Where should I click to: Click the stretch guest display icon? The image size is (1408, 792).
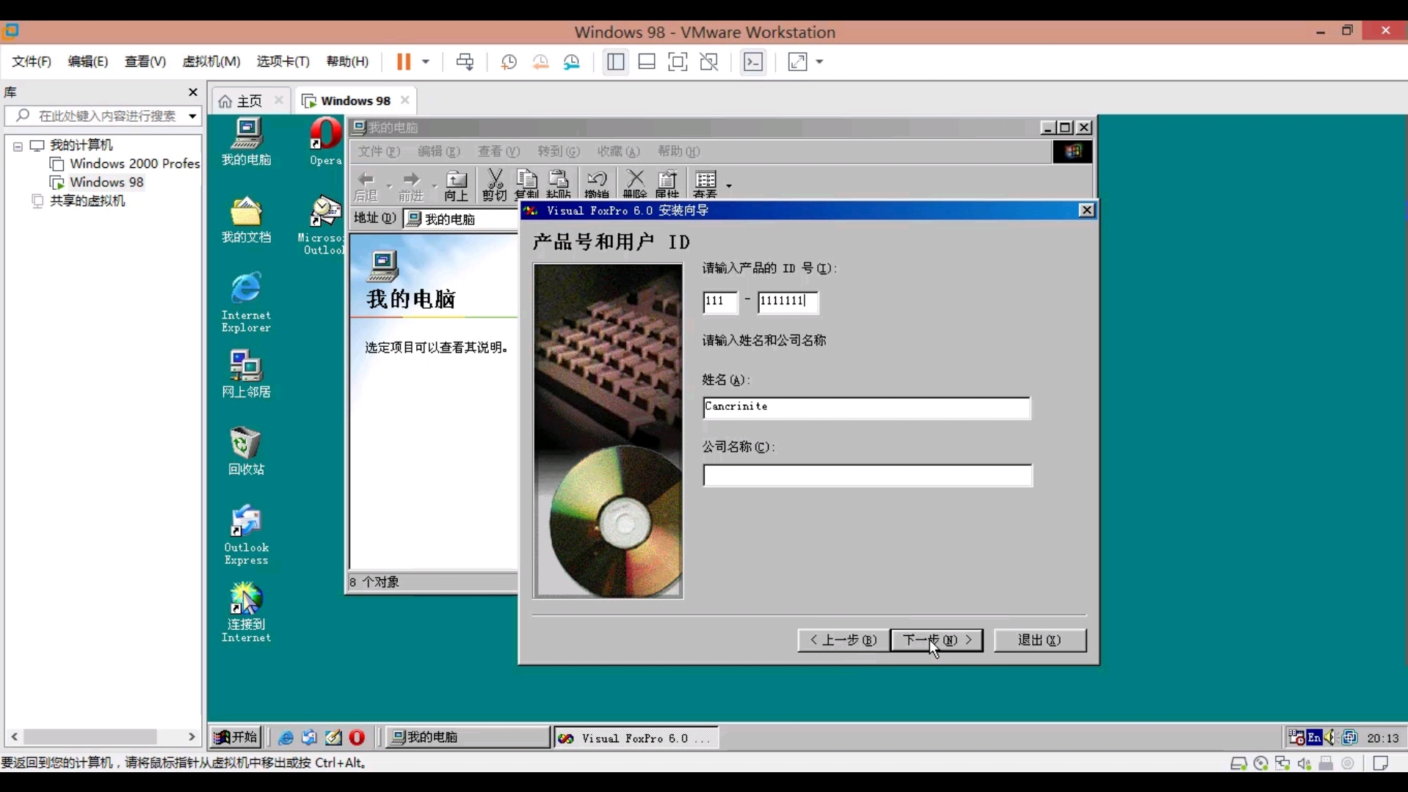(797, 62)
